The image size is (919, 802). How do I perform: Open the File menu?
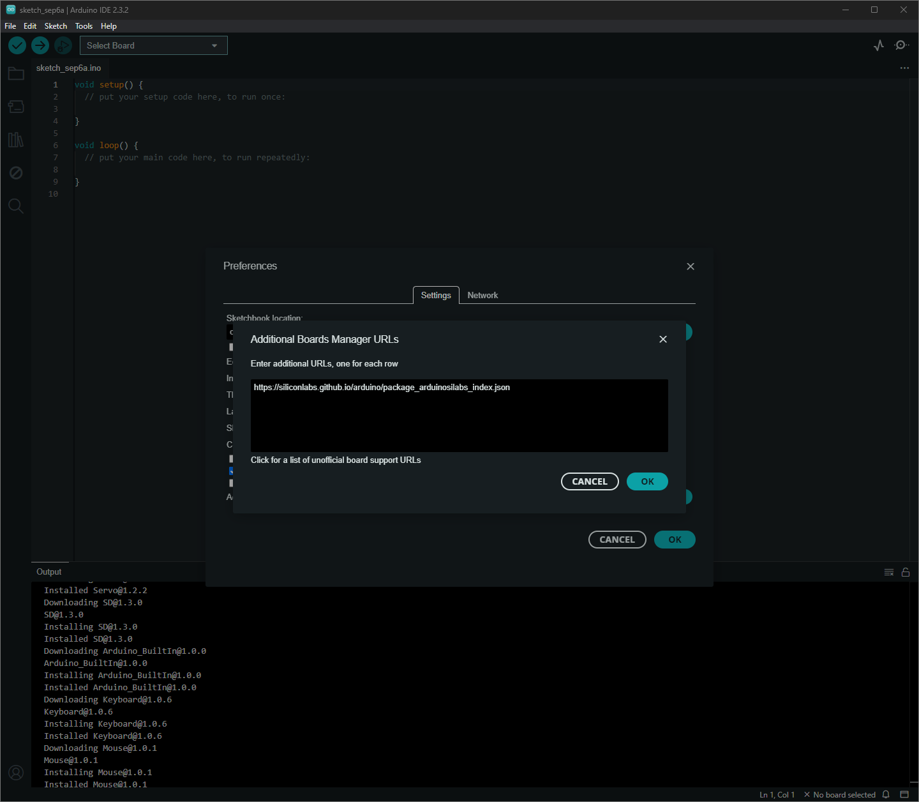(10, 26)
